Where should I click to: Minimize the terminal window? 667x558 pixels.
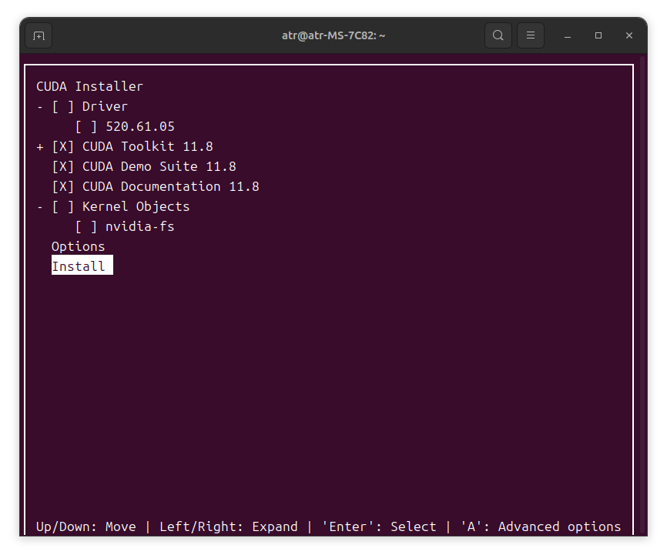point(568,35)
